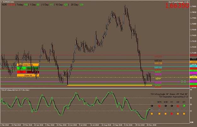This screenshot has height=127, width=197.
Task: Click the orange square in M15 column
Action: 159,114
